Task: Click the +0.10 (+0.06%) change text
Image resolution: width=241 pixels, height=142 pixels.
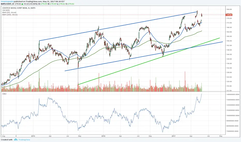Action: [31, 4]
